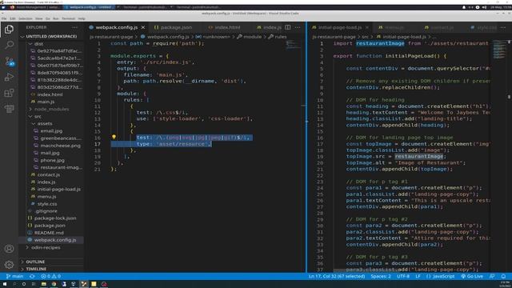The image size is (512, 288).
Task: Expand the OUTLINE section
Action: pos(35,262)
